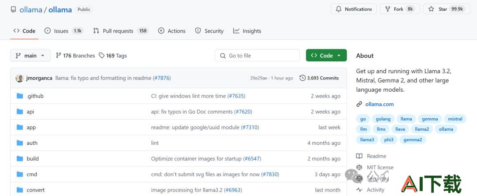
Task: Open pull request #7635 link
Action: tap(237, 96)
